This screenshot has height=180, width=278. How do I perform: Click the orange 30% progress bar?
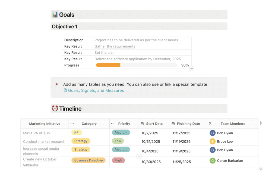coord(108,65)
